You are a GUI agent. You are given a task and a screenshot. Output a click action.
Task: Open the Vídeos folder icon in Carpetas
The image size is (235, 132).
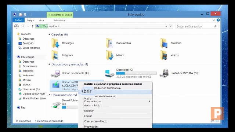pos(164,55)
